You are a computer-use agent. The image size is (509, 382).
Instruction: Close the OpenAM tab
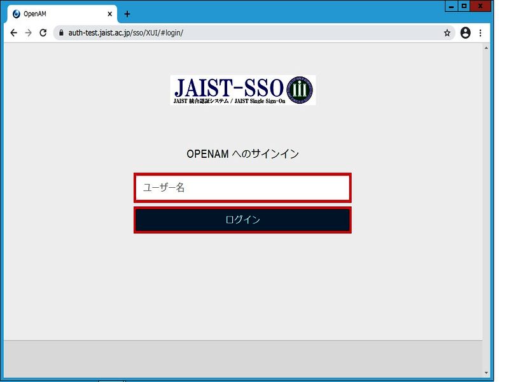pyautogui.click(x=109, y=14)
